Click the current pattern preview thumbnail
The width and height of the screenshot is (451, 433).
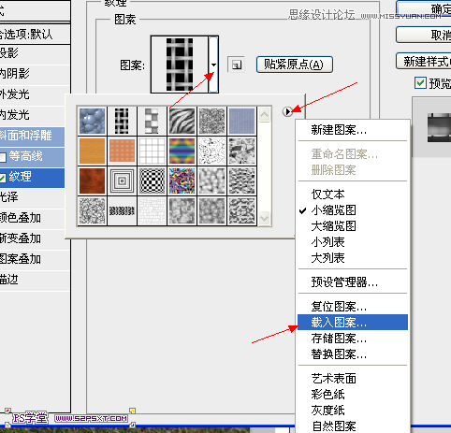coord(180,65)
